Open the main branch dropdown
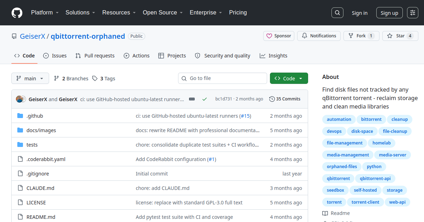The image size is (424, 222). point(30,78)
